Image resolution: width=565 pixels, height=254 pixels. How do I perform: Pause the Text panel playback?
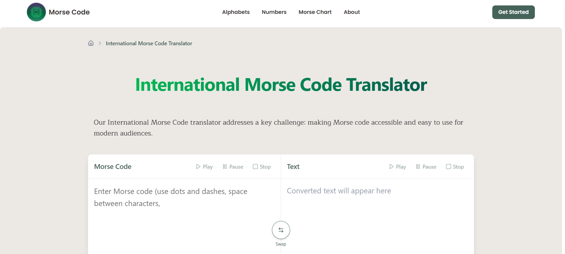pyautogui.click(x=426, y=167)
